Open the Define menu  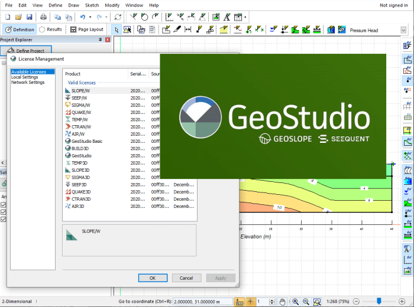tap(55, 5)
